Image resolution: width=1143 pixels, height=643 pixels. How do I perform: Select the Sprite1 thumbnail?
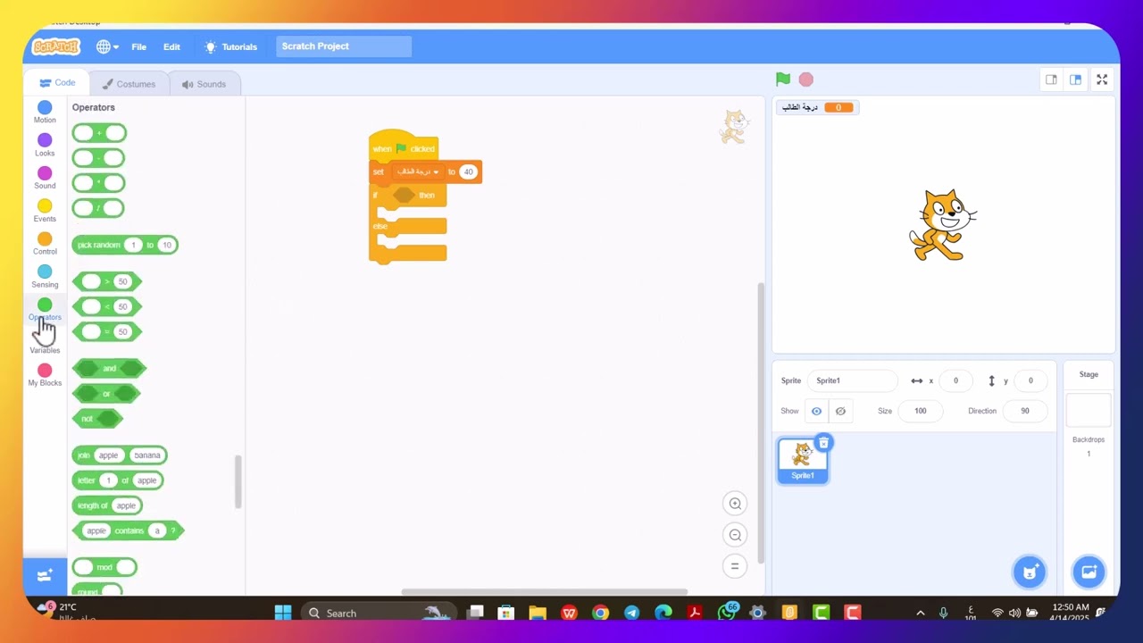803,461
